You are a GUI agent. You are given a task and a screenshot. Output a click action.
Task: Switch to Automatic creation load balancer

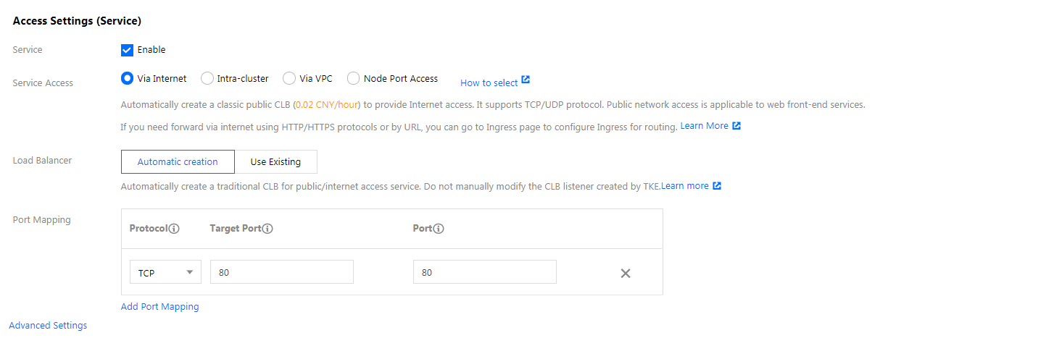coord(178,161)
